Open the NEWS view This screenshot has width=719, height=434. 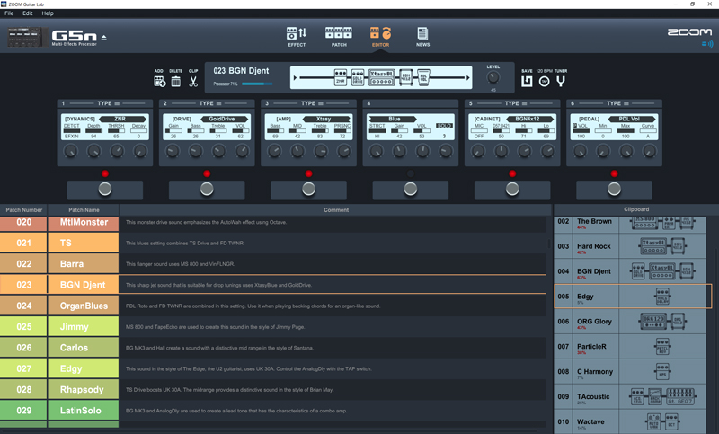[422, 37]
